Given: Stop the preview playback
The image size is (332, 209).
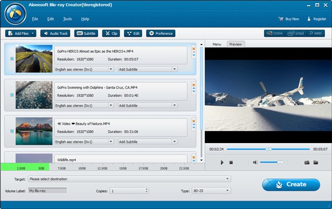Looking at the screenshot, I should (231, 162).
